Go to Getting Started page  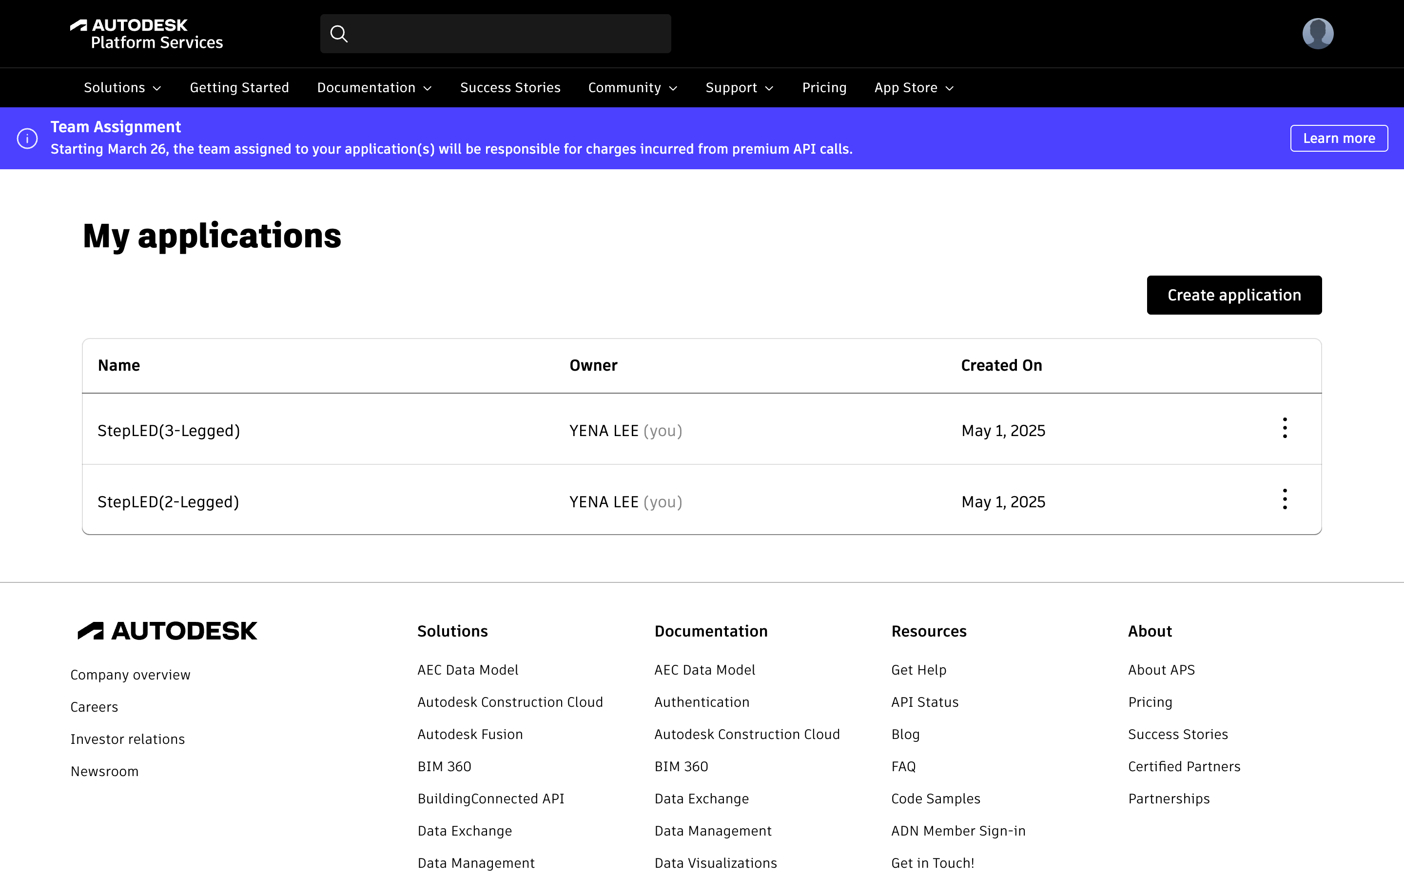[x=239, y=88]
